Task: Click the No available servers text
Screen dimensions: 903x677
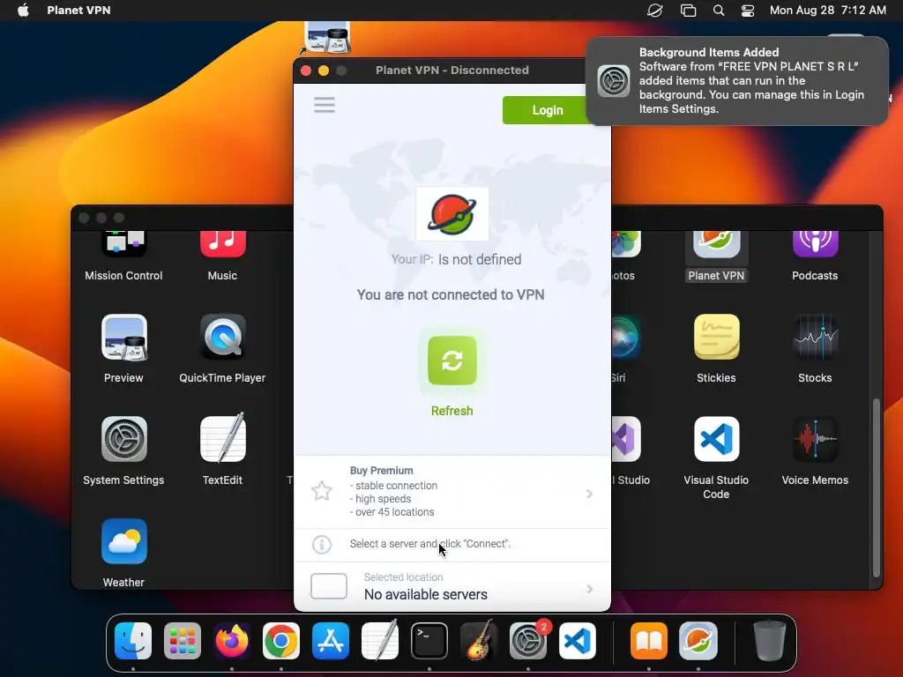Action: tap(426, 595)
